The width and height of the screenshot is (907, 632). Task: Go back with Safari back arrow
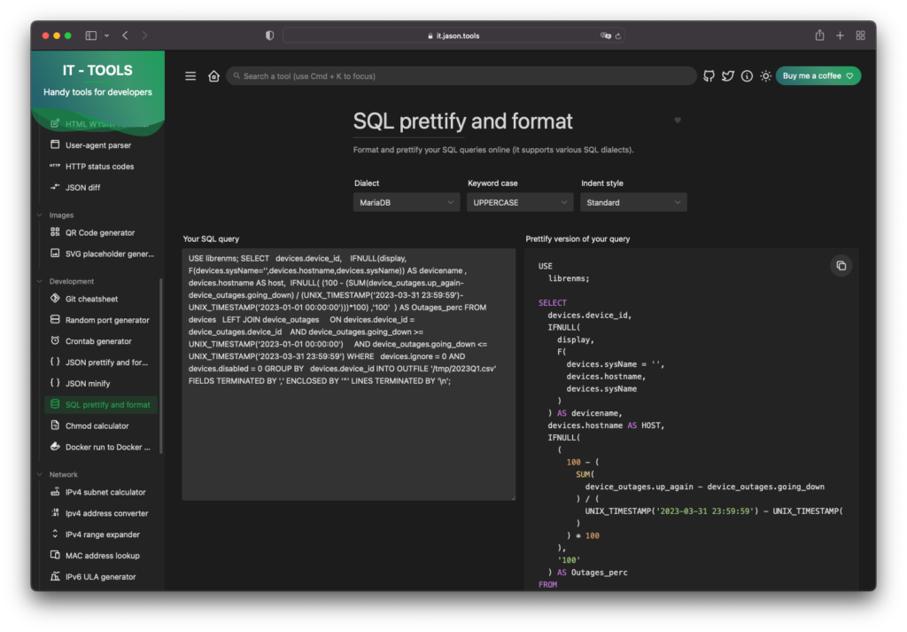click(125, 35)
